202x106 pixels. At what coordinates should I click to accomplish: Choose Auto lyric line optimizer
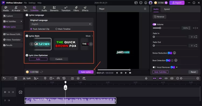(38, 59)
